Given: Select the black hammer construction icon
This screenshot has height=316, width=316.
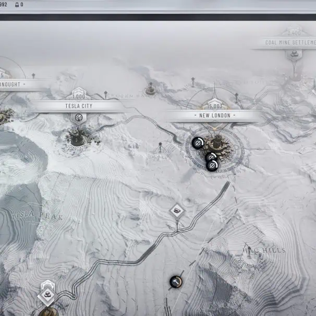Looking at the screenshot, I should [x=176, y=282].
